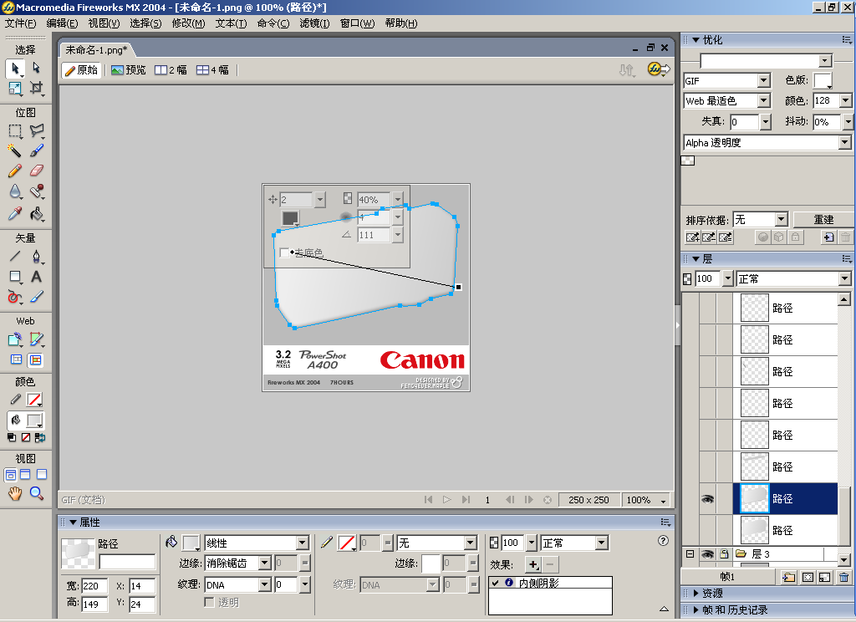
Task: Activate the Eraser tool
Action: pos(36,171)
